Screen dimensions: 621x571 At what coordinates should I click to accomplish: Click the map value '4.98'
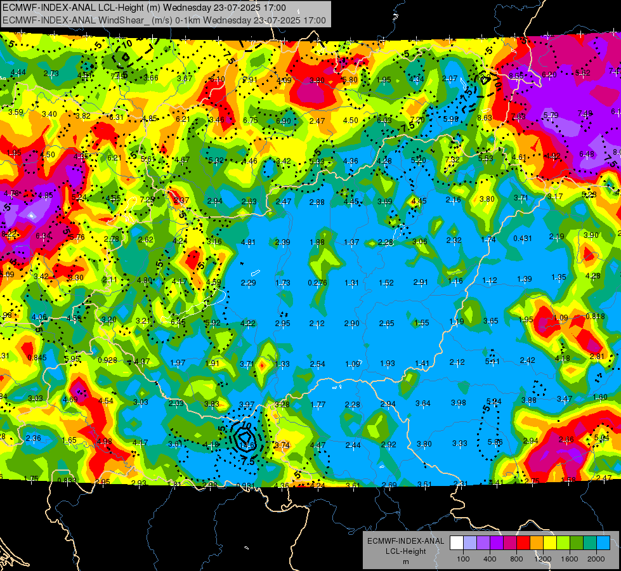pyautogui.click(x=105, y=442)
